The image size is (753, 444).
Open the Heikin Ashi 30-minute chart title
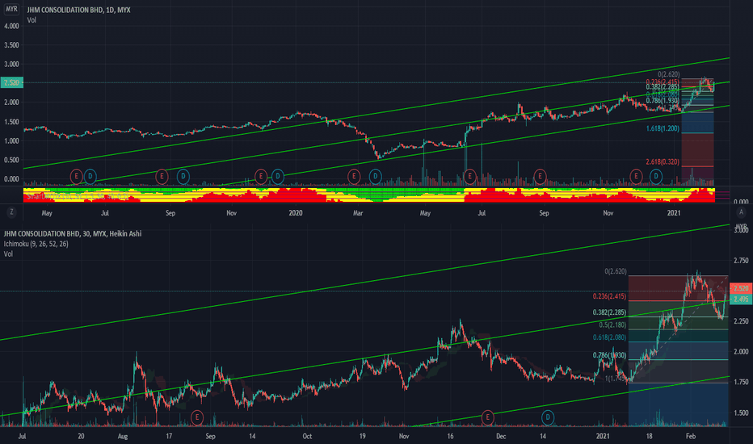click(x=73, y=234)
